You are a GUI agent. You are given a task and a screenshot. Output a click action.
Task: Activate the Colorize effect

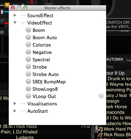[x=28, y=44]
